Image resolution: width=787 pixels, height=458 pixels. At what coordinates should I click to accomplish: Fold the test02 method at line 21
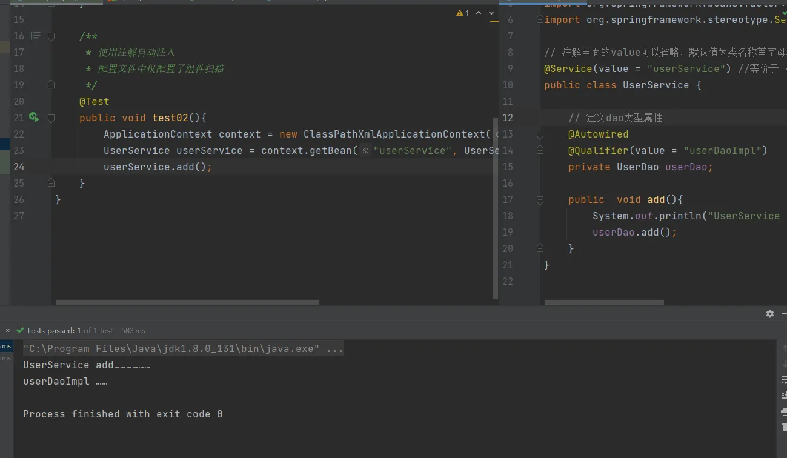coord(51,118)
